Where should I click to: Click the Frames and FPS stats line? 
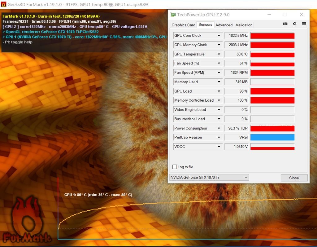click(59, 21)
